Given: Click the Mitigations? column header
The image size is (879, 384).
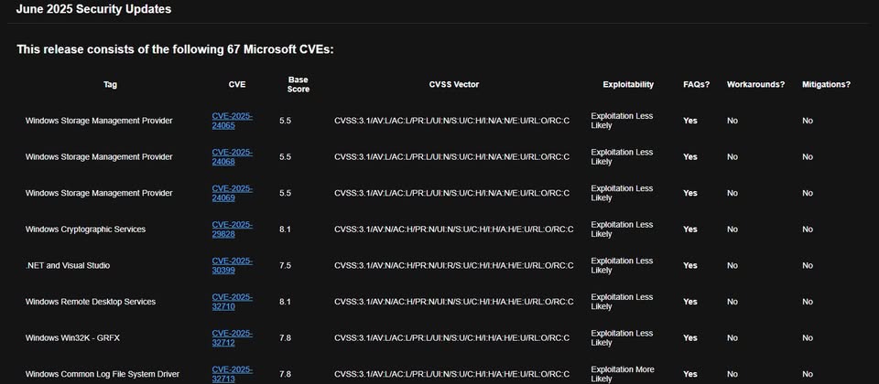Looking at the screenshot, I should [x=826, y=84].
